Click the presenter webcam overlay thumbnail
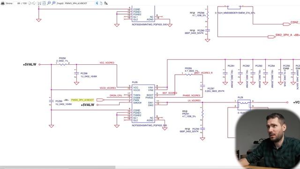The height and width of the screenshot is (169, 300). pyautogui.click(x=268, y=139)
